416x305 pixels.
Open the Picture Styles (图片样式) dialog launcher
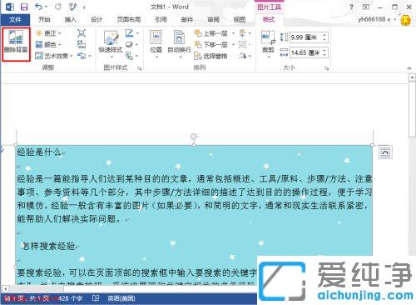(140, 67)
